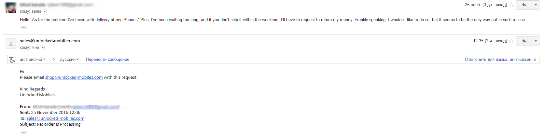Screen dimensions: 545x138
Task: Open more options for the 25 нояб. message
Action: [536, 5]
